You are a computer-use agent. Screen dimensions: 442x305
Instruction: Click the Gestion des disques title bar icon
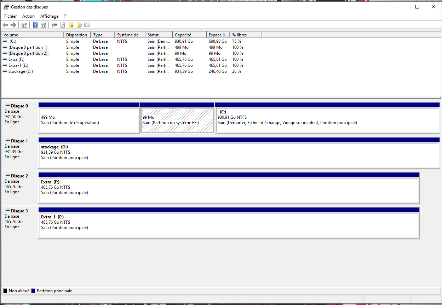tap(6, 7)
